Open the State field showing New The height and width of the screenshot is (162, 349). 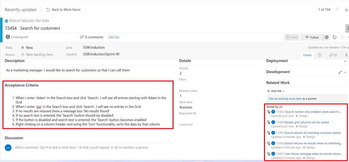[x=29, y=48]
